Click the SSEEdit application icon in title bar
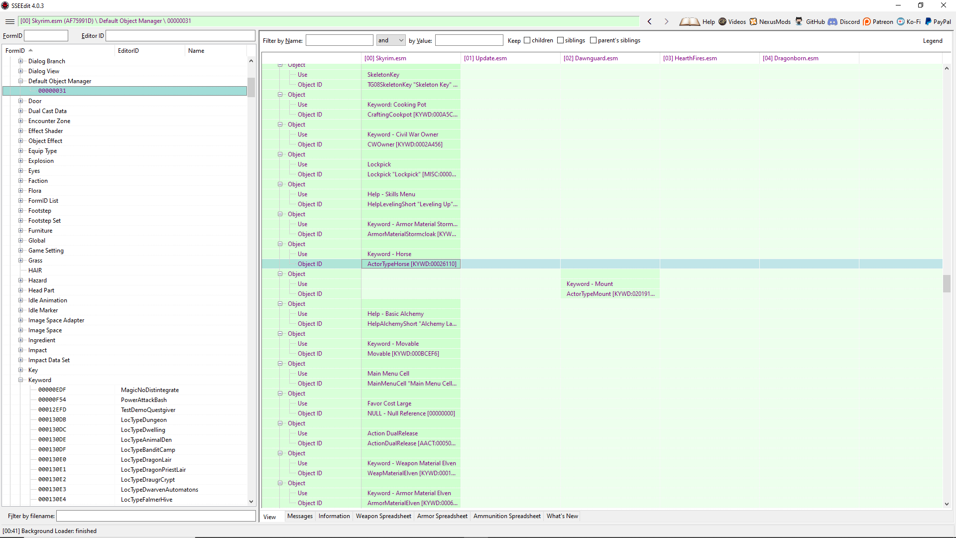956x538 pixels. 5,5
